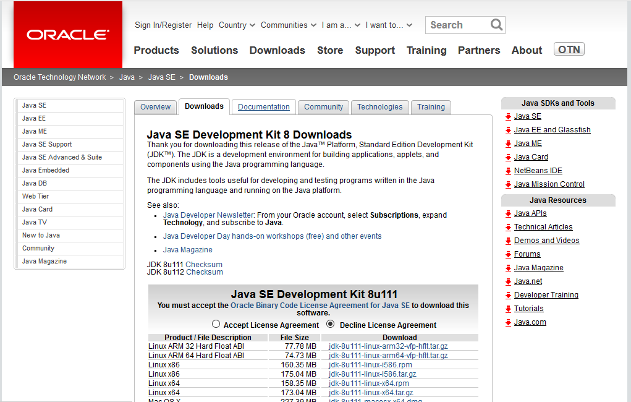Click the red arrow icon beside Java ME
This screenshot has width=631, height=402.
tap(508, 144)
